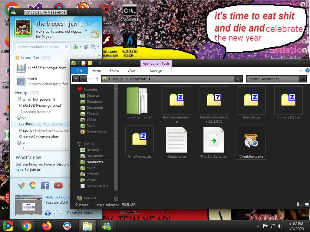Select the VineMemz.zip archive
The image size is (310, 232).
click(139, 143)
